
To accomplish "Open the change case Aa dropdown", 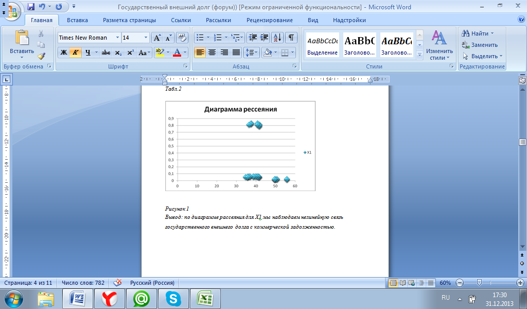I will click(x=144, y=53).
